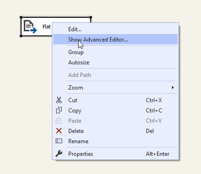Choose the Delete menu label
This screenshot has height=174, width=201.
click(76, 131)
